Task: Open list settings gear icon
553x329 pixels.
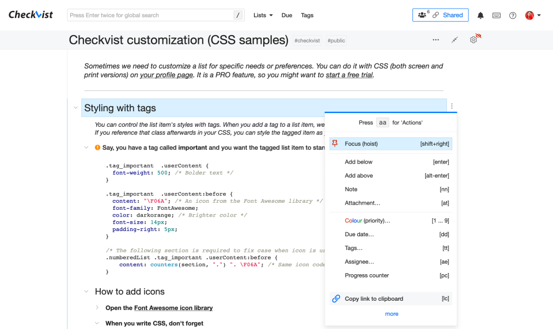Action: 474,40
